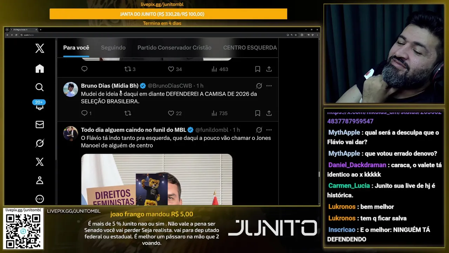Switch to Seguindo tab
449x253 pixels.
tap(113, 47)
